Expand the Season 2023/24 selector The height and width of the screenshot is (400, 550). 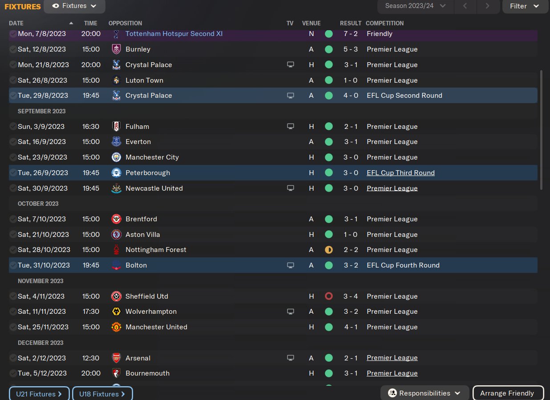[415, 6]
